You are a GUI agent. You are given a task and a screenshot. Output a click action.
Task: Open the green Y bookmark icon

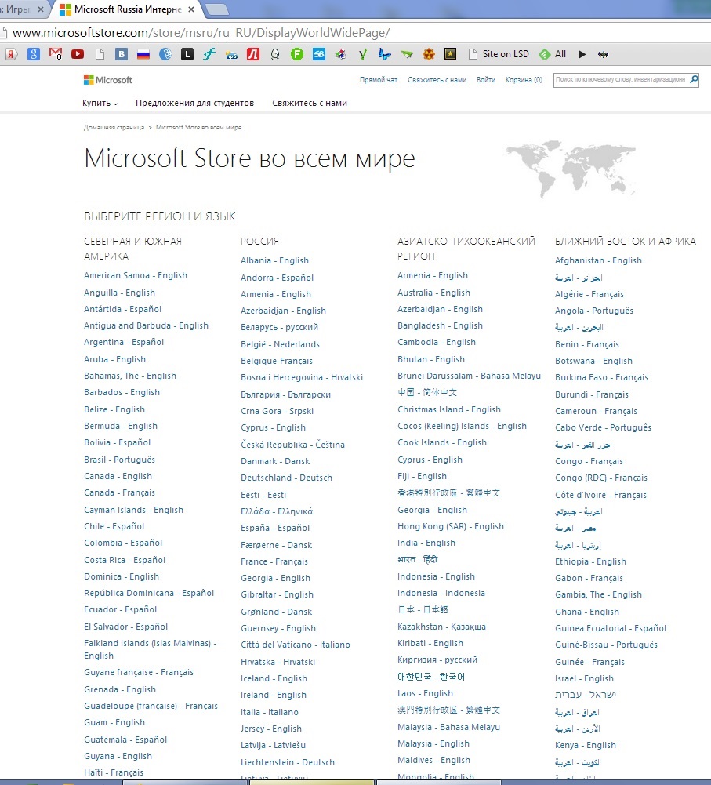point(363,54)
